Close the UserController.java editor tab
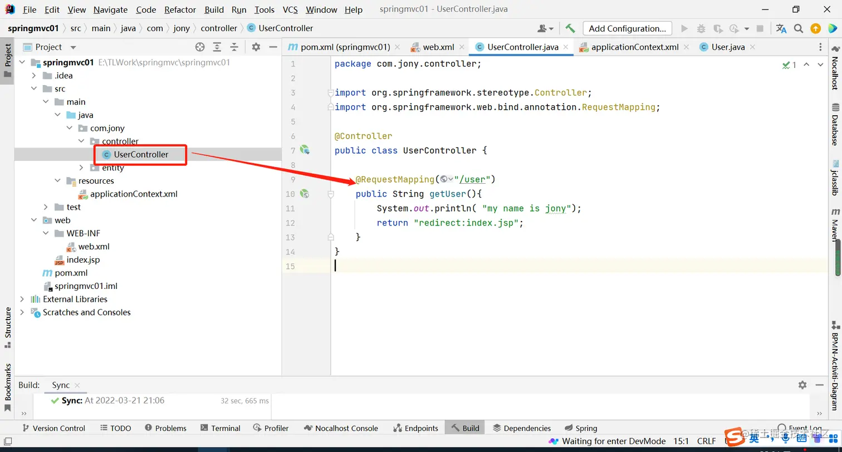The height and width of the screenshot is (452, 842). [x=566, y=47]
